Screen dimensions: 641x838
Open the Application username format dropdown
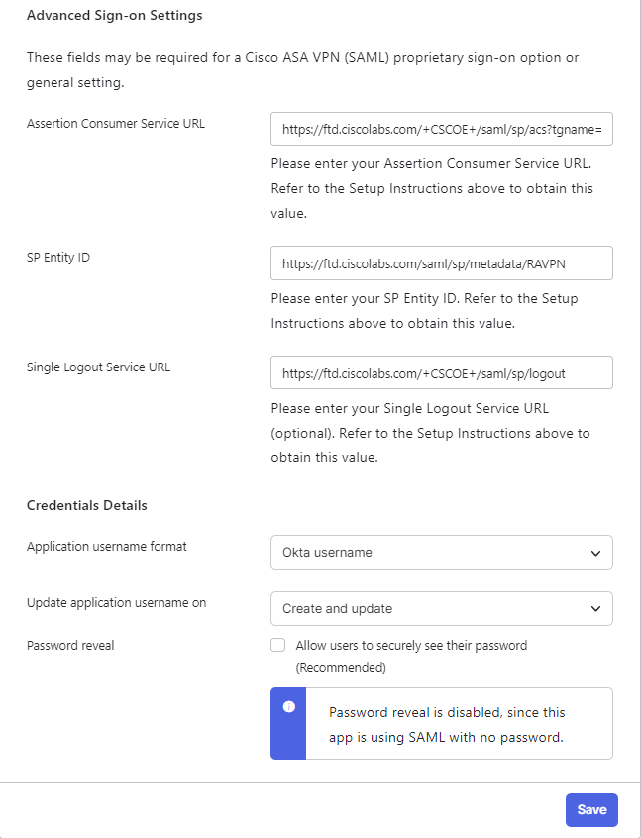point(441,553)
